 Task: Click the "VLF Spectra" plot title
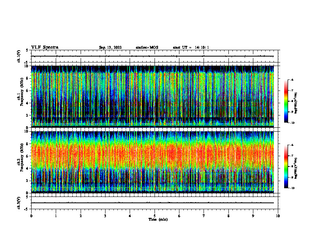click(x=45, y=47)
